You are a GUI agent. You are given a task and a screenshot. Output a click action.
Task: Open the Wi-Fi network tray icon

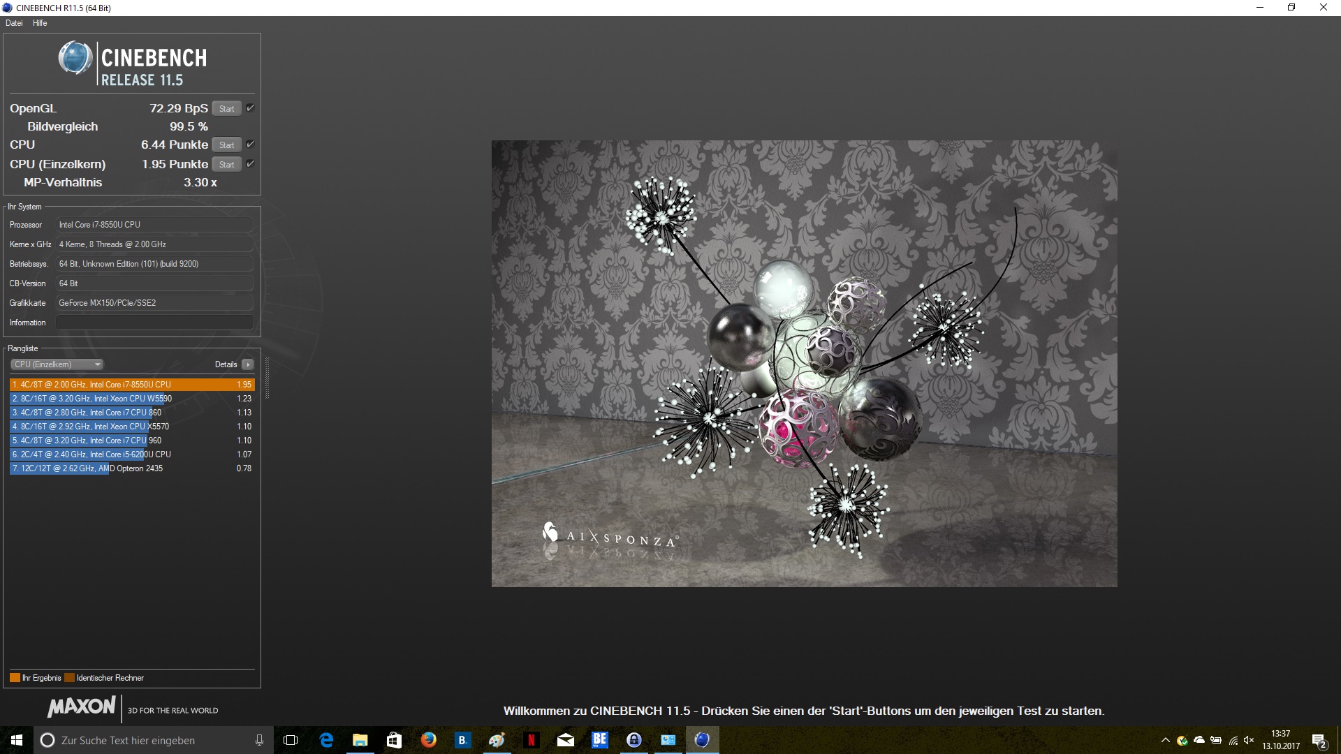(1233, 740)
